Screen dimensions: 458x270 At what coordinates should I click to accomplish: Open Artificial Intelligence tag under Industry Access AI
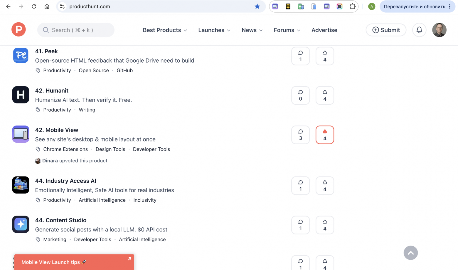tap(102, 200)
